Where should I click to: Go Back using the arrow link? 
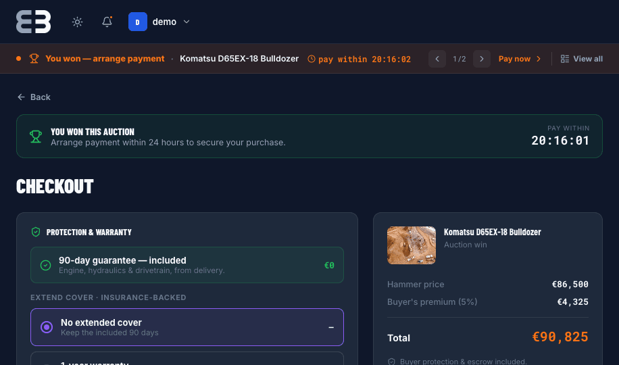34,97
